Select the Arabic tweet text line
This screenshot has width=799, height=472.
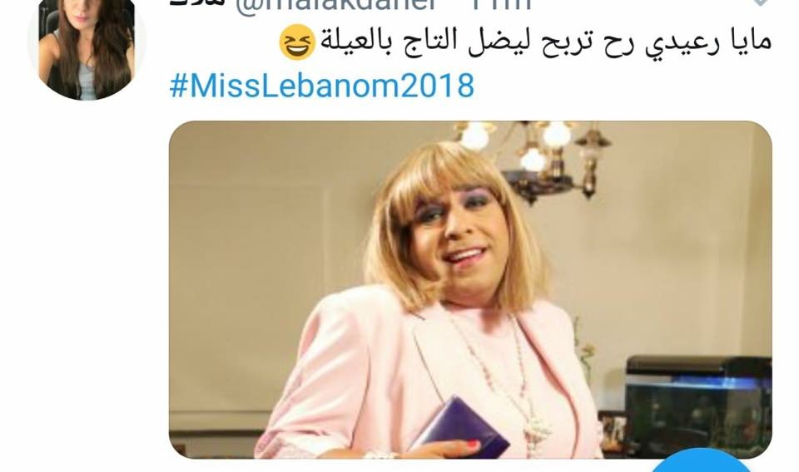(525, 42)
